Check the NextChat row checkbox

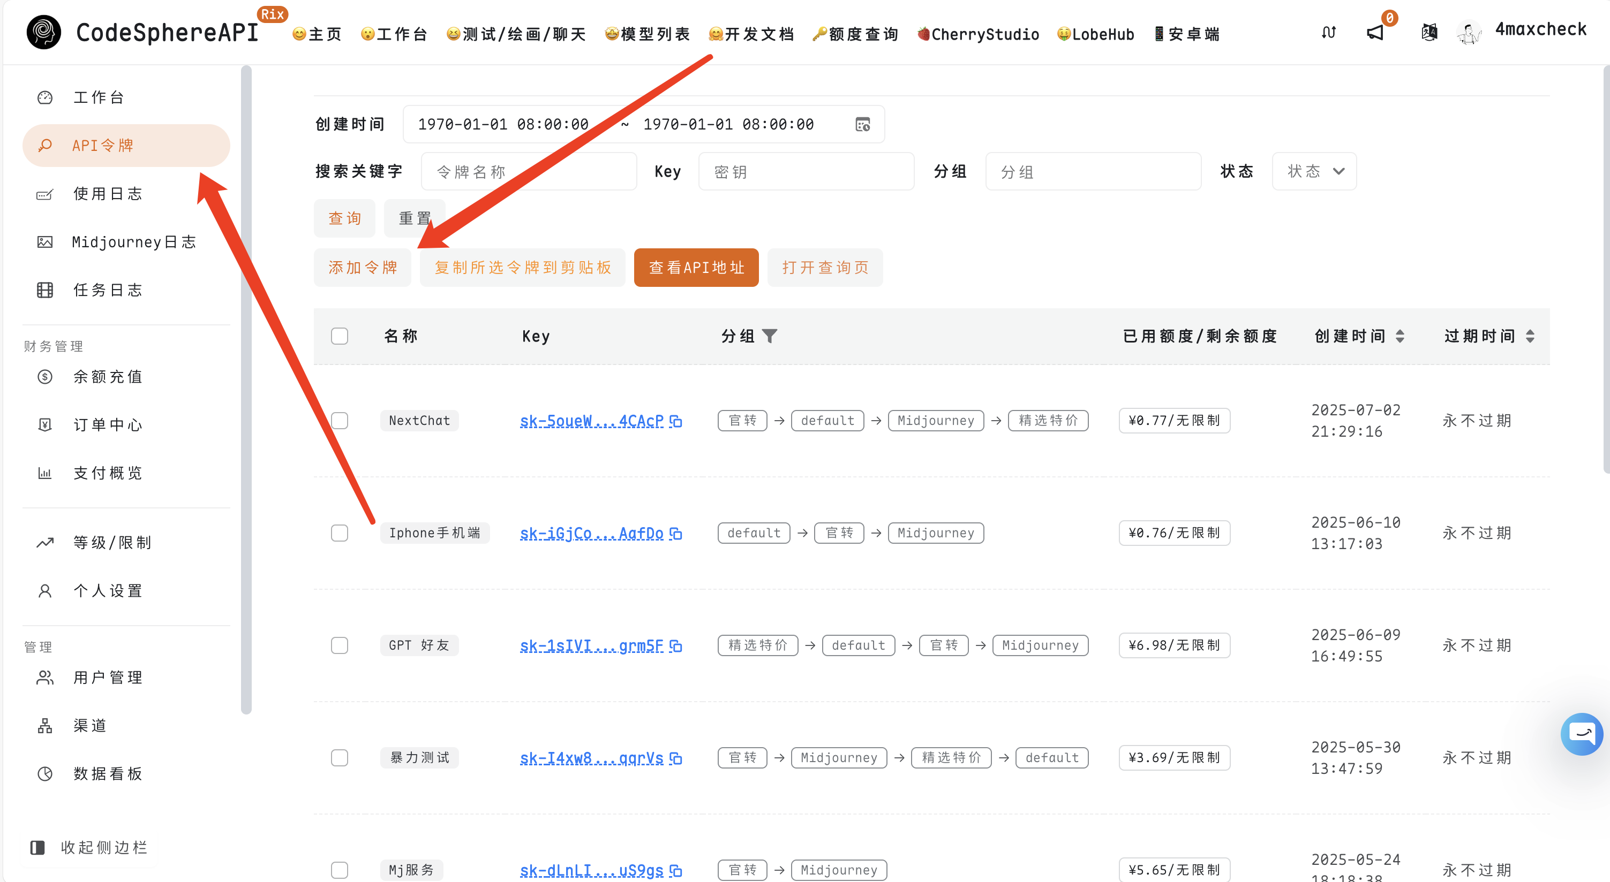340,420
